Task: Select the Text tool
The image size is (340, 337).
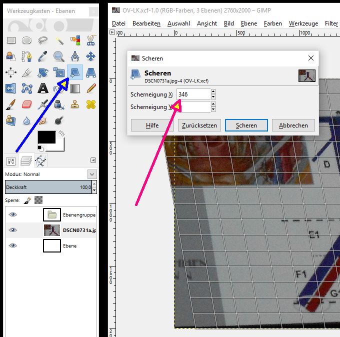Action: (x=43, y=89)
